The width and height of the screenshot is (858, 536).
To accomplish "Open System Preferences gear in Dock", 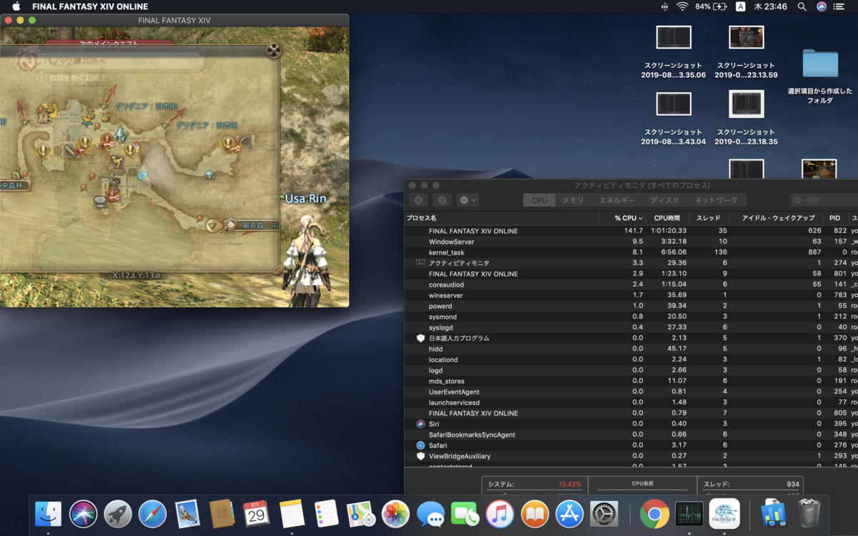I will [604, 514].
